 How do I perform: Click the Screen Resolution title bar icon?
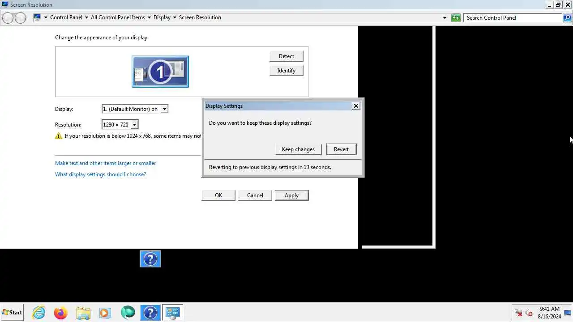(5, 4)
